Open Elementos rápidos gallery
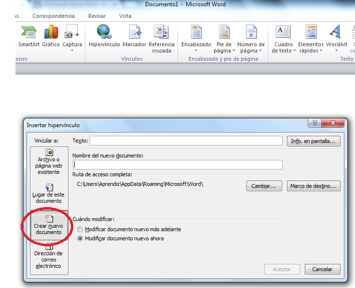 (x=311, y=39)
